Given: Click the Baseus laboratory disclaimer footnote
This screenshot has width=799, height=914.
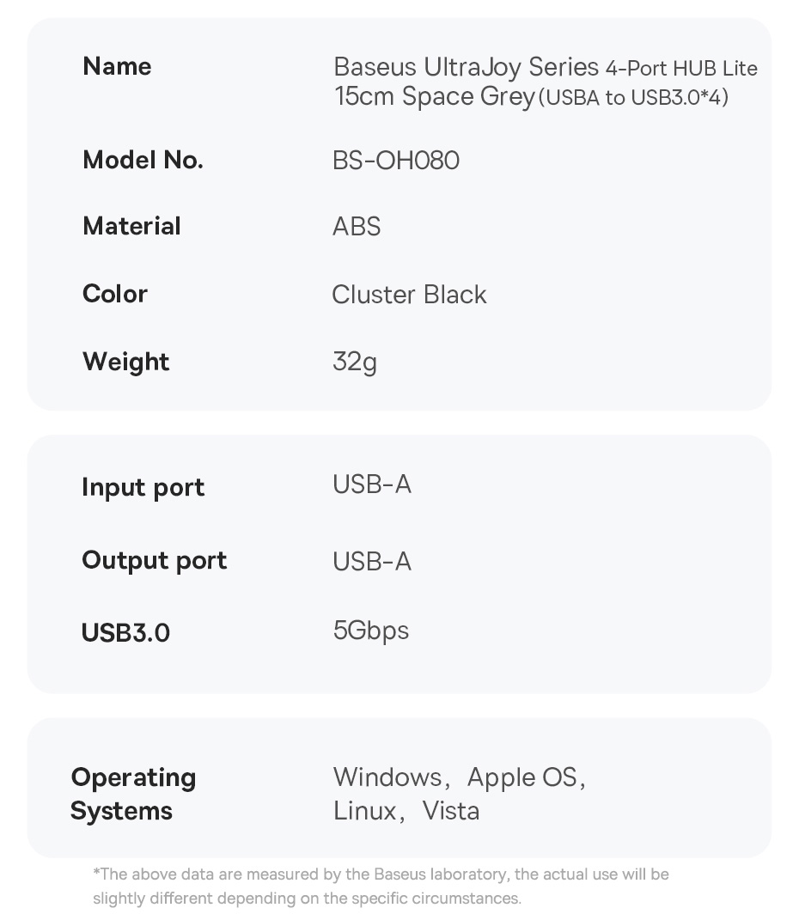Looking at the screenshot, I should tap(381, 886).
